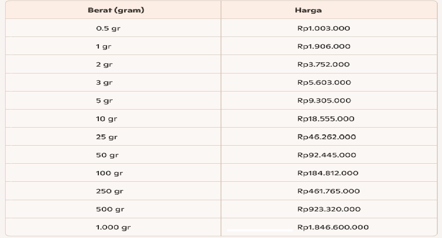This screenshot has width=442, height=238.
Task: Select the 1 gr weight cell
Action: pos(103,46)
